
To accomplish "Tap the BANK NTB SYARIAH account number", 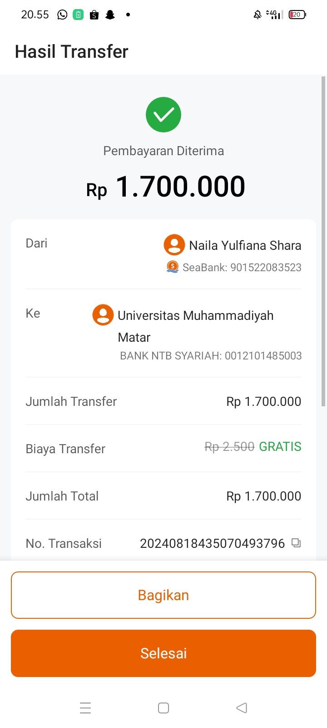I will 263,356.
